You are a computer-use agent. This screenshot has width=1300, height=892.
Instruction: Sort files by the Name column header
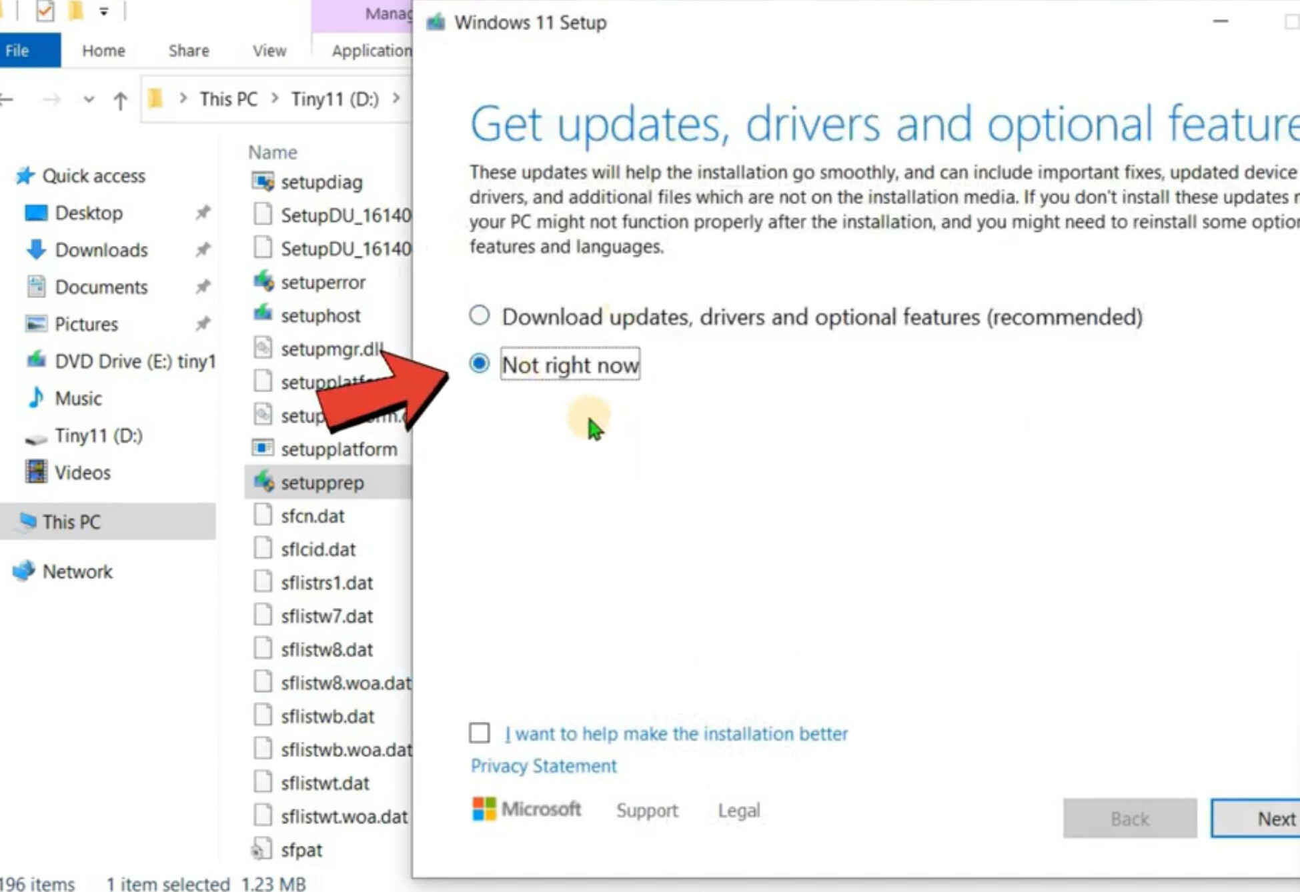[x=272, y=152]
